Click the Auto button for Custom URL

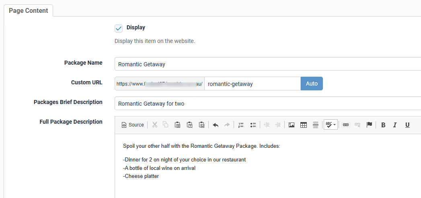(x=312, y=84)
